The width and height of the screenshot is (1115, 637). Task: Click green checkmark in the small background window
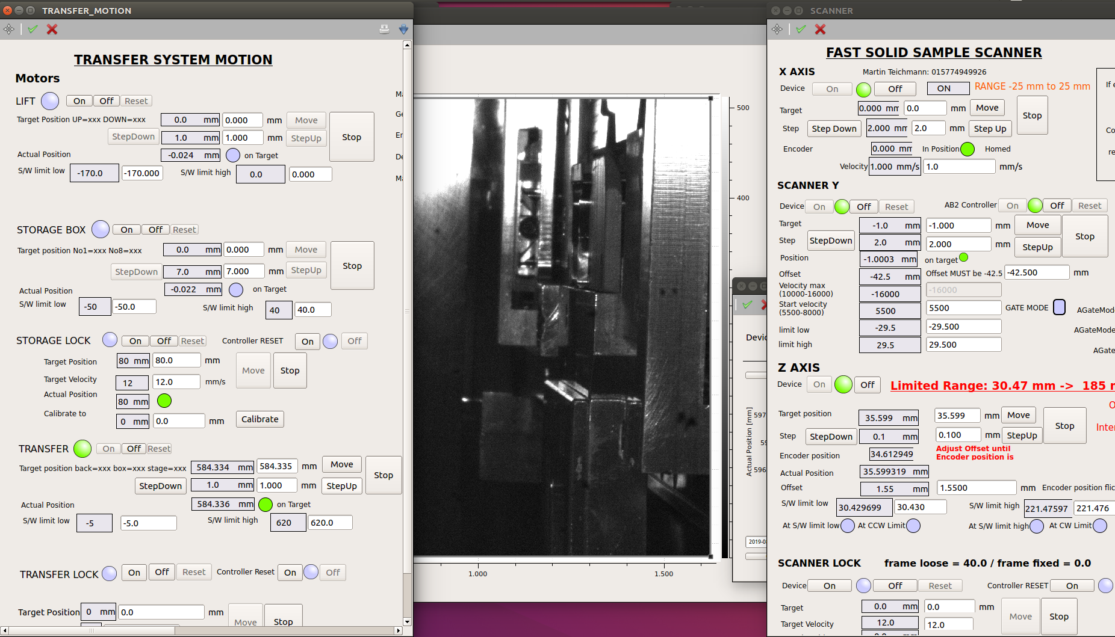pos(747,304)
